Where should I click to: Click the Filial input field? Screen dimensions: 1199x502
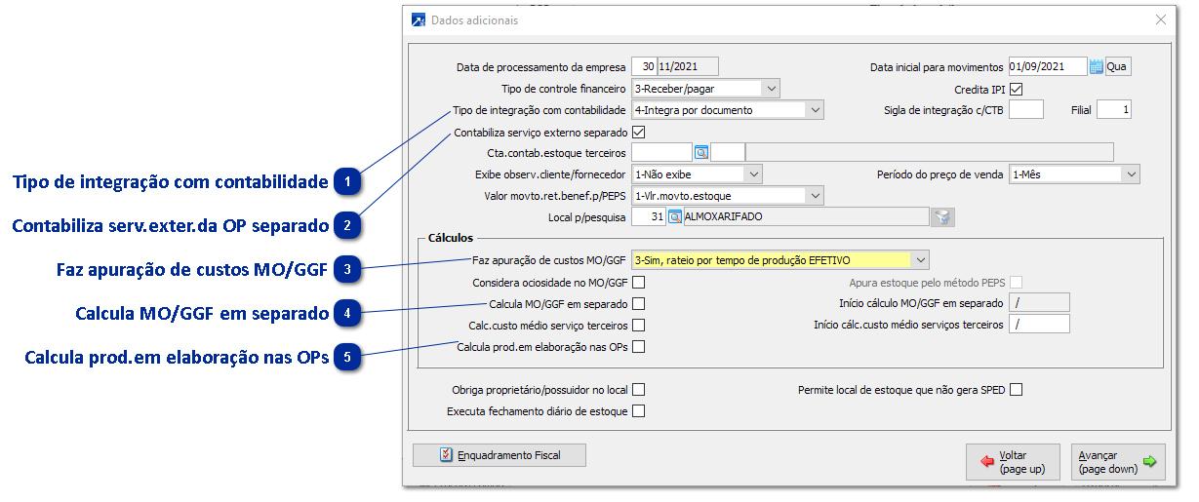click(x=1113, y=110)
